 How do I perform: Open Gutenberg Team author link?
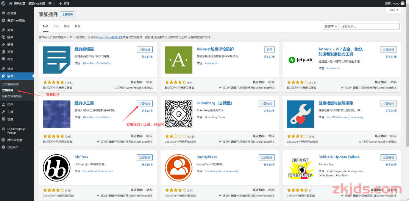tap(215, 117)
